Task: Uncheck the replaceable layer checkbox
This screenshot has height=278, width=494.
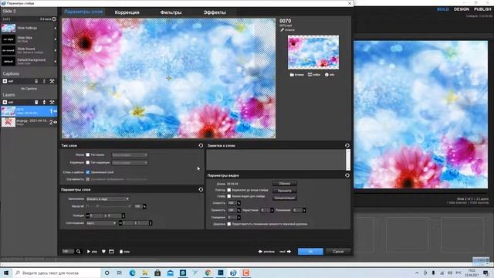Action: tap(88, 172)
